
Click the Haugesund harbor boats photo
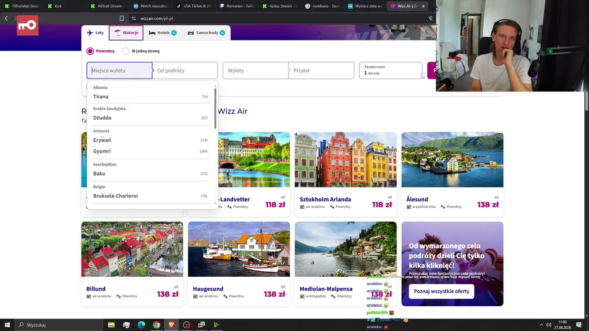[x=239, y=250]
